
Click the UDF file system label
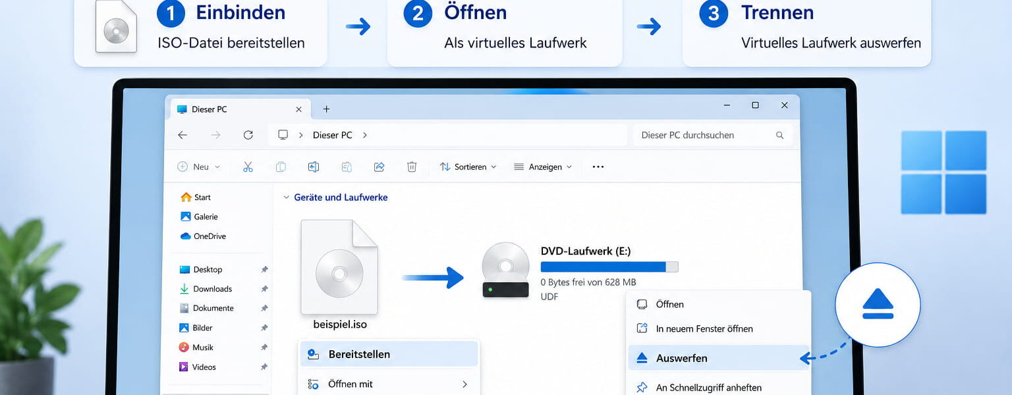tap(549, 297)
